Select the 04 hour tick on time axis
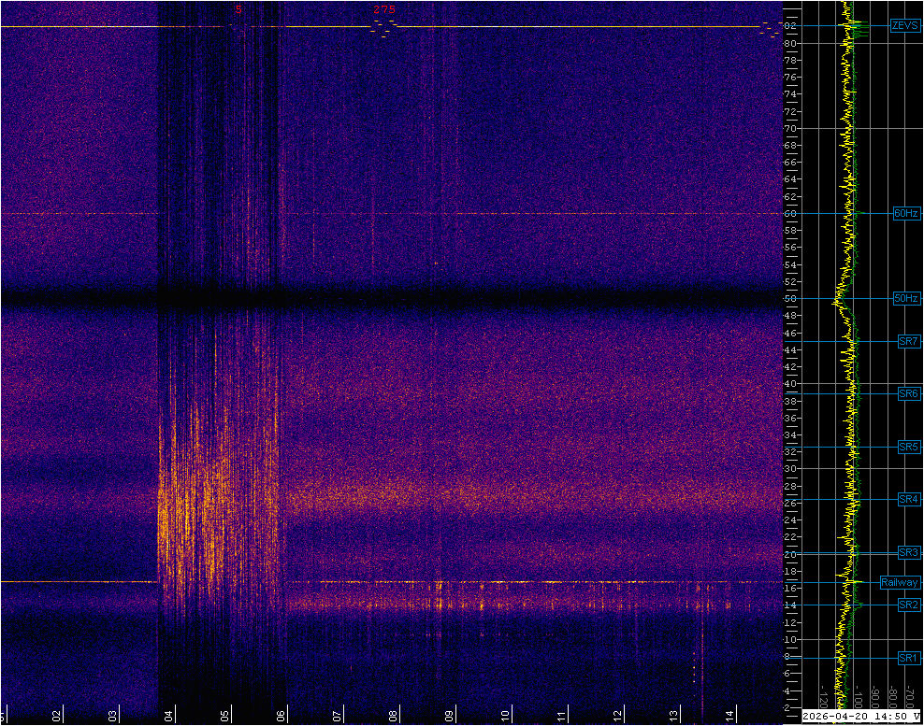 coord(169,716)
